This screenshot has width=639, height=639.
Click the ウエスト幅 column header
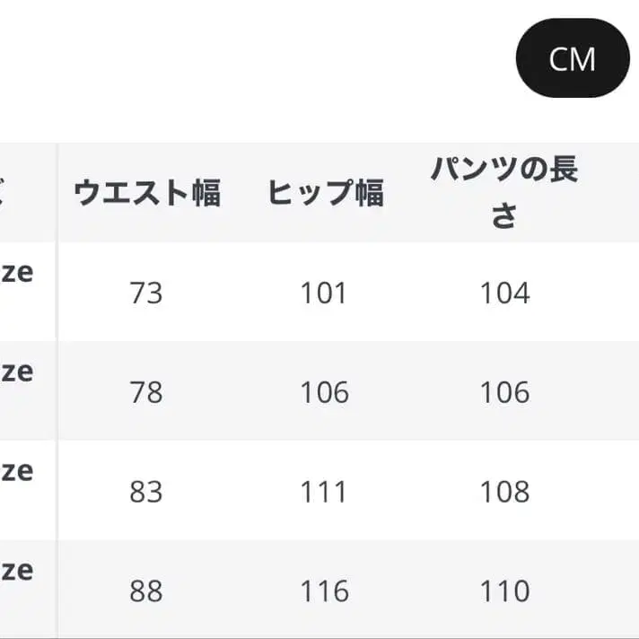pyautogui.click(x=146, y=193)
